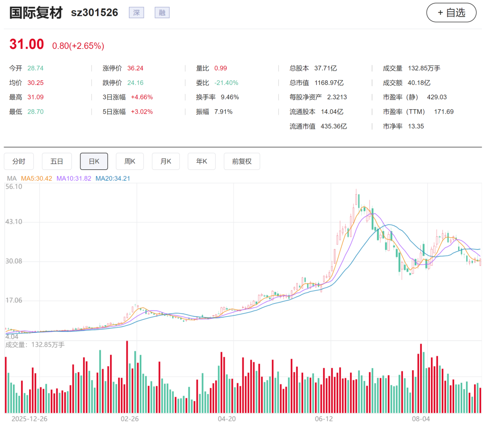Viewport: 485px width, 425px height.
Task: Open the 前复权 adjustment option
Action: [x=242, y=161]
